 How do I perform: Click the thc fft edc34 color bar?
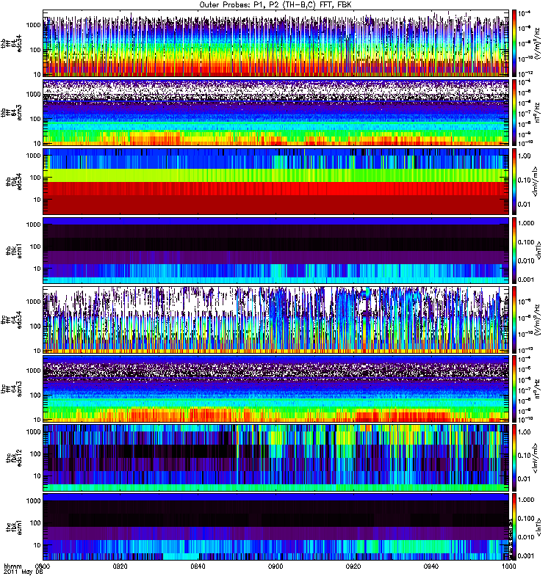[x=515, y=320]
